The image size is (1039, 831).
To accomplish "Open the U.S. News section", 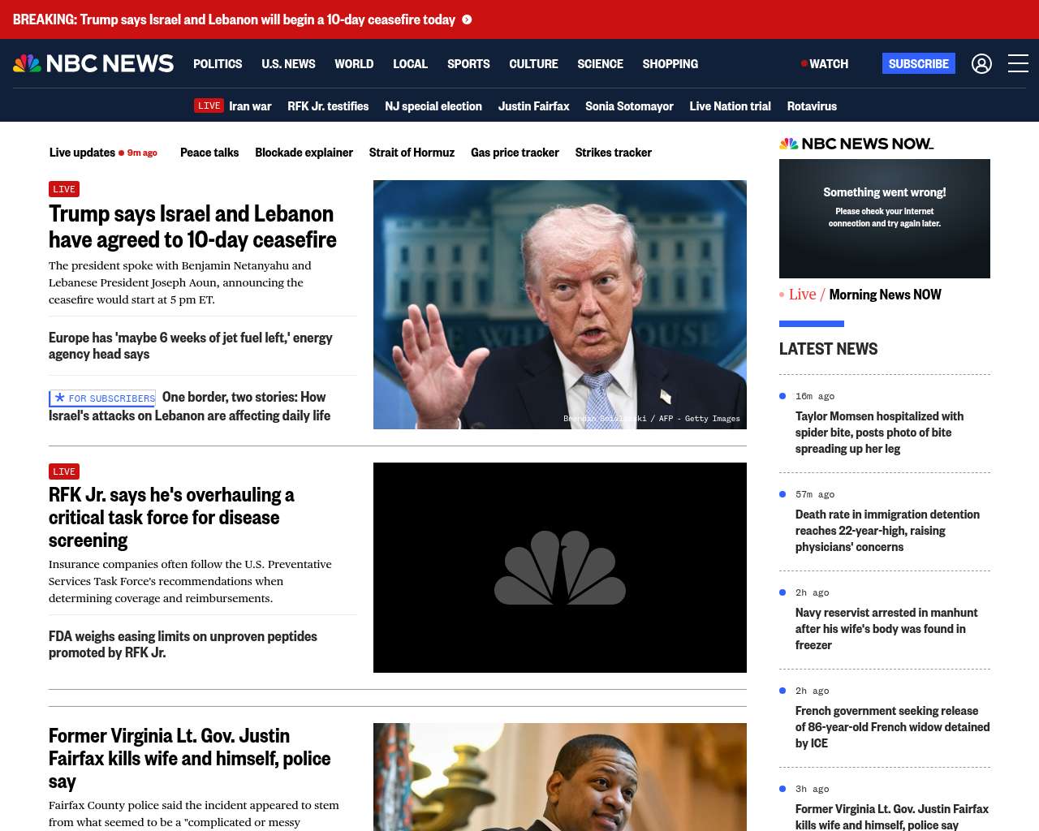I will (x=288, y=63).
